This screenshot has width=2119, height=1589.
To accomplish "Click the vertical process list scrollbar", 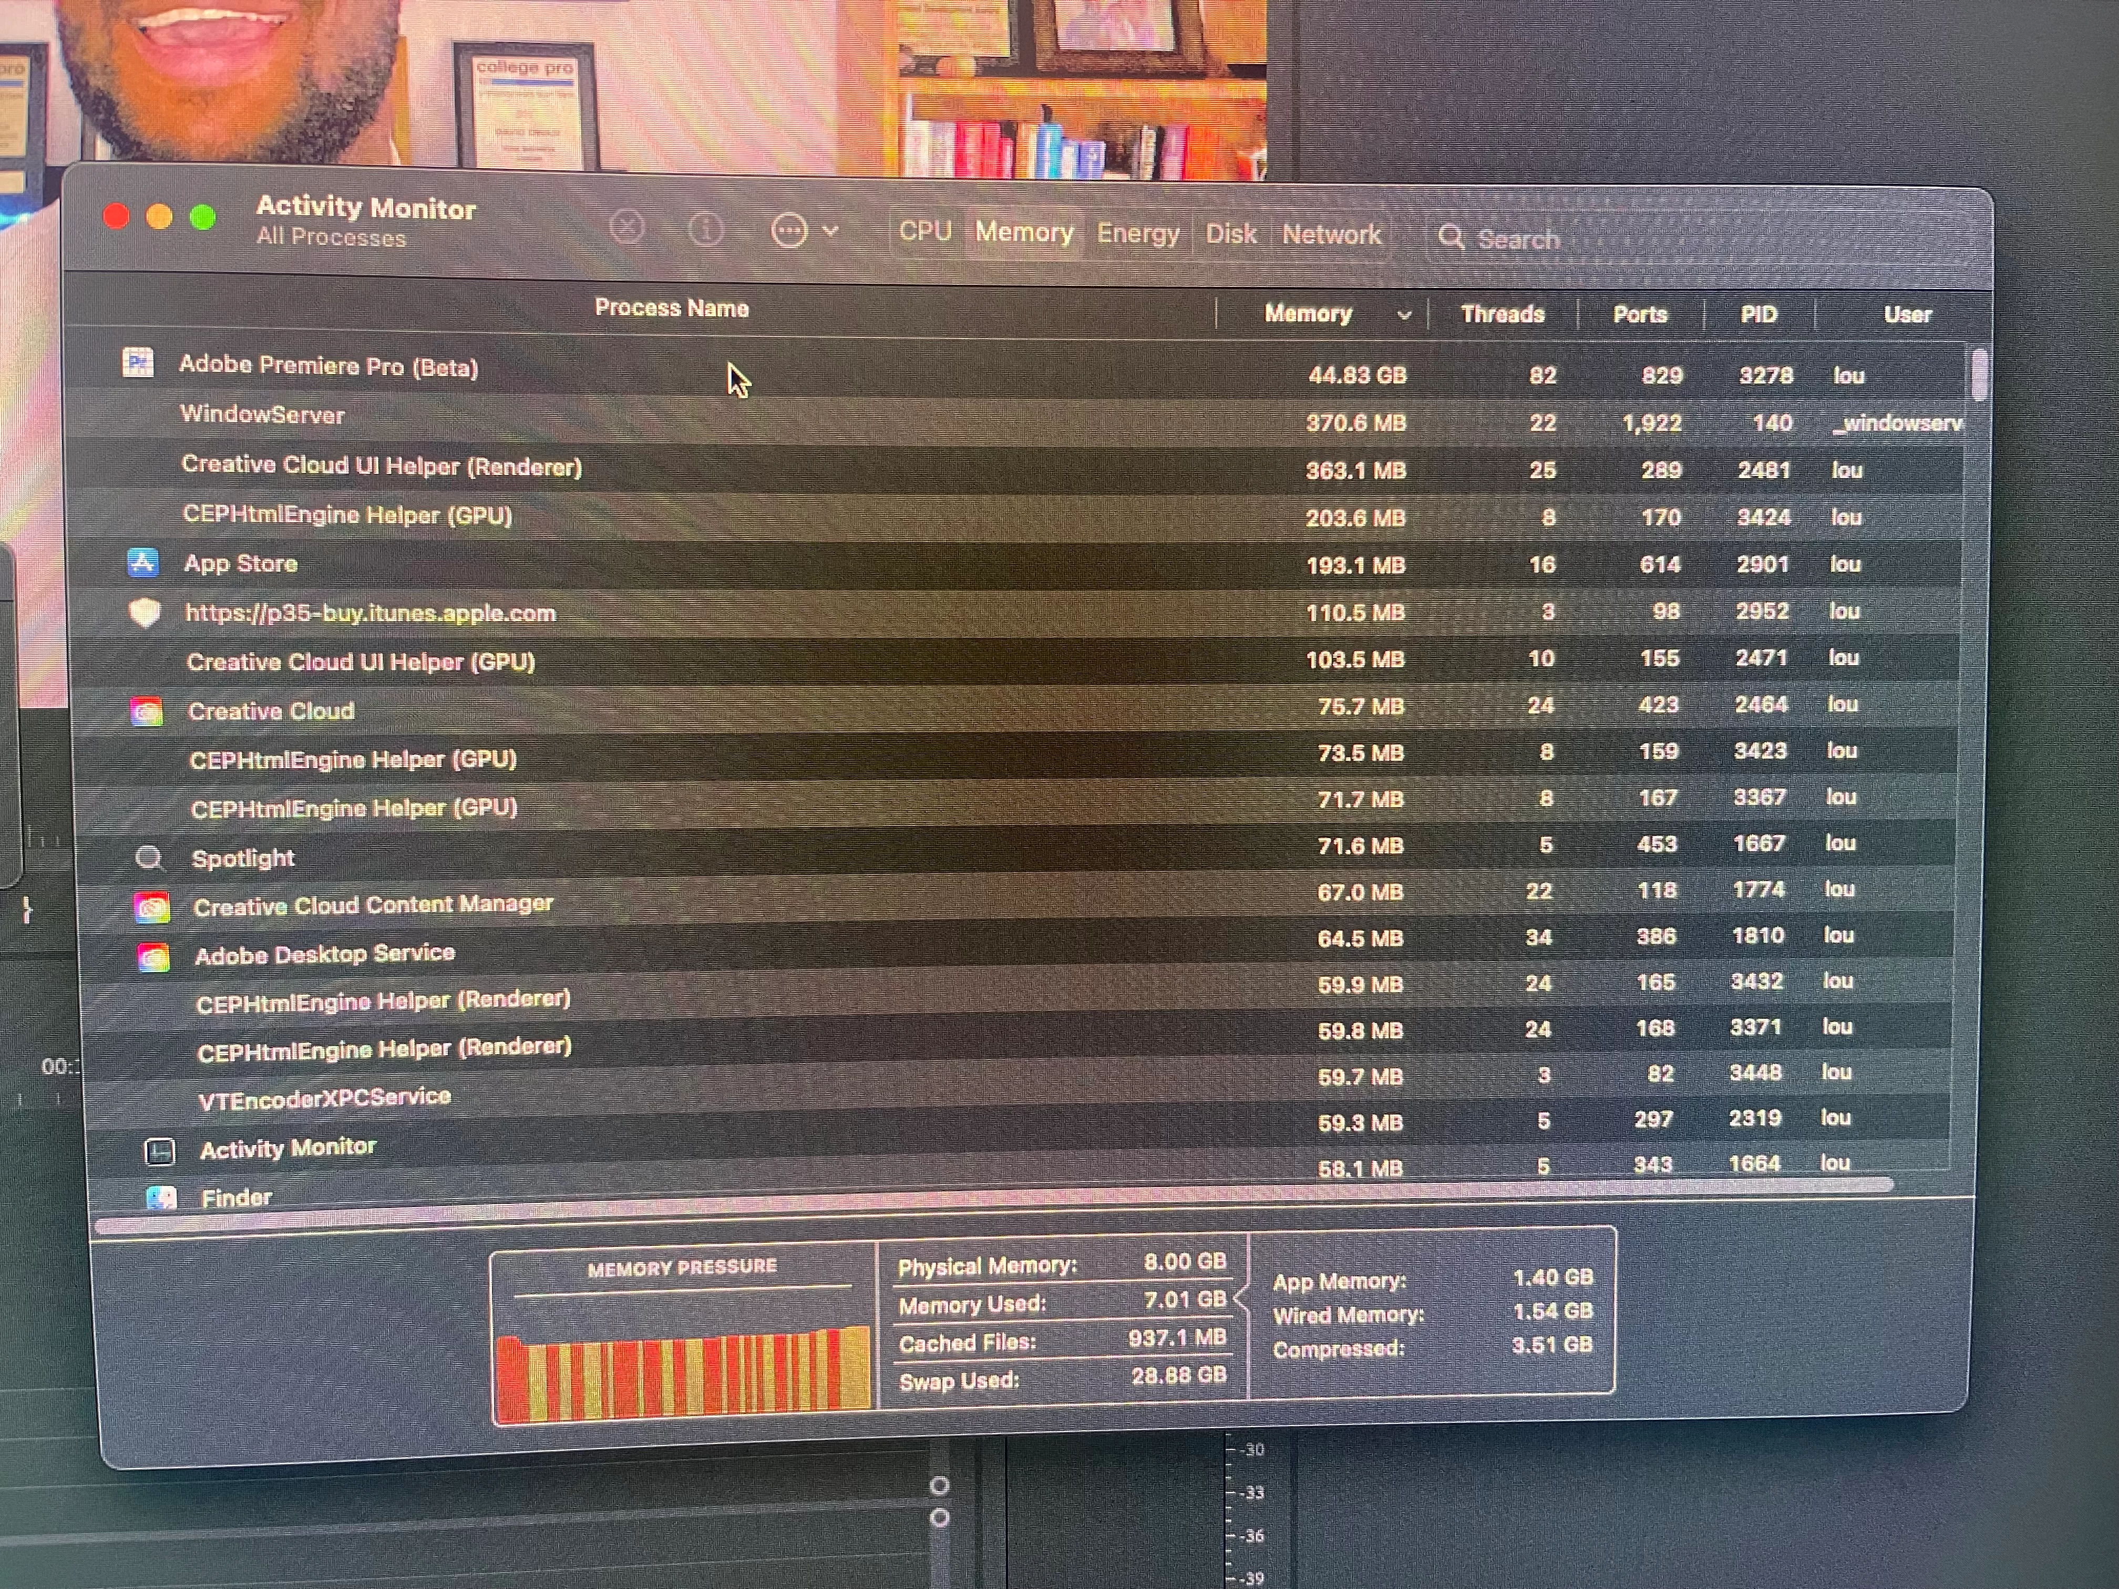I will point(1979,376).
